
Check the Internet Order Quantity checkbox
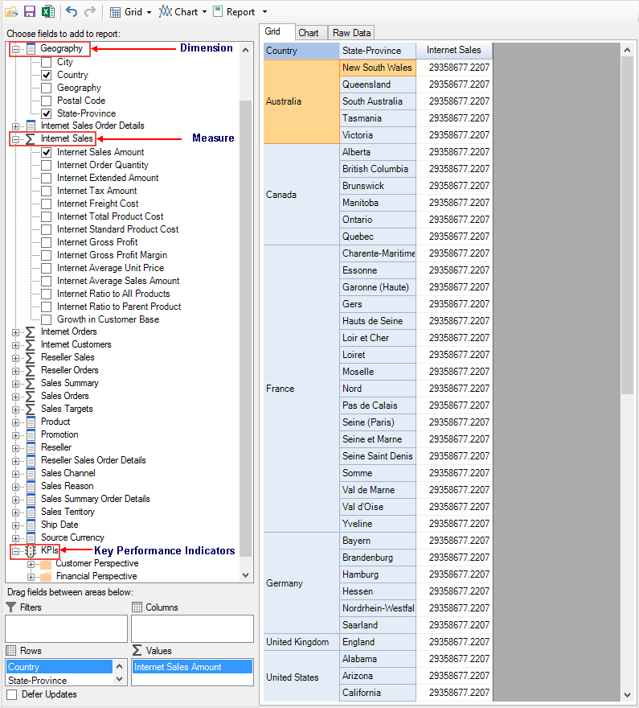(x=47, y=165)
